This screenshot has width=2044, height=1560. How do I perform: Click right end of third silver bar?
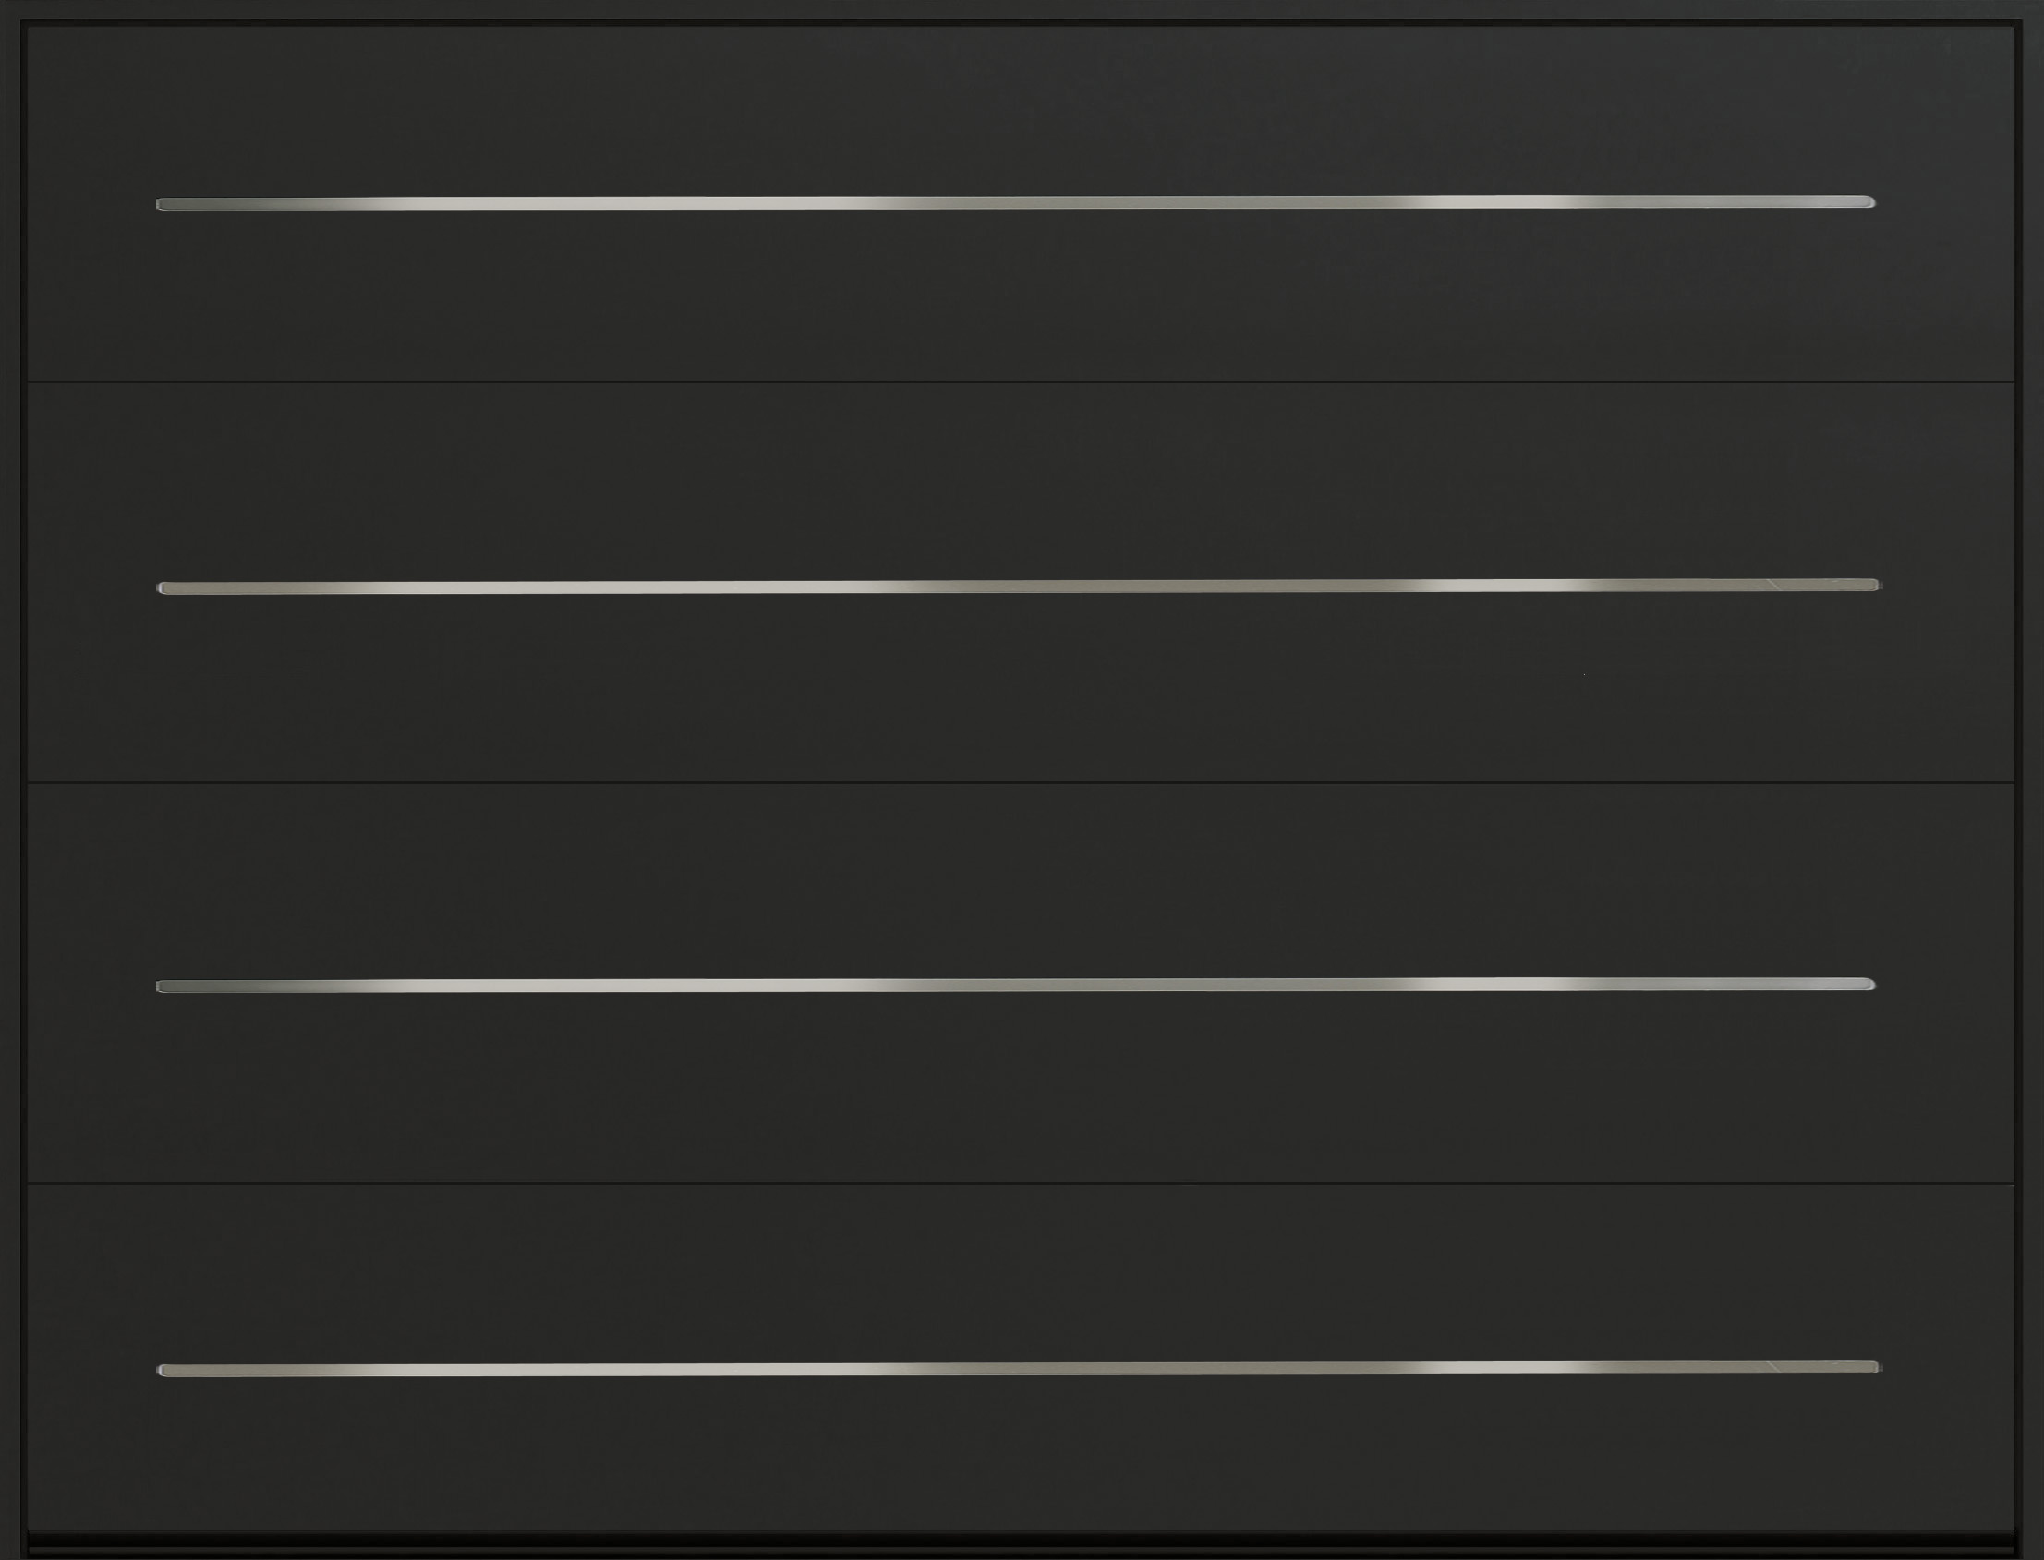tap(1869, 985)
